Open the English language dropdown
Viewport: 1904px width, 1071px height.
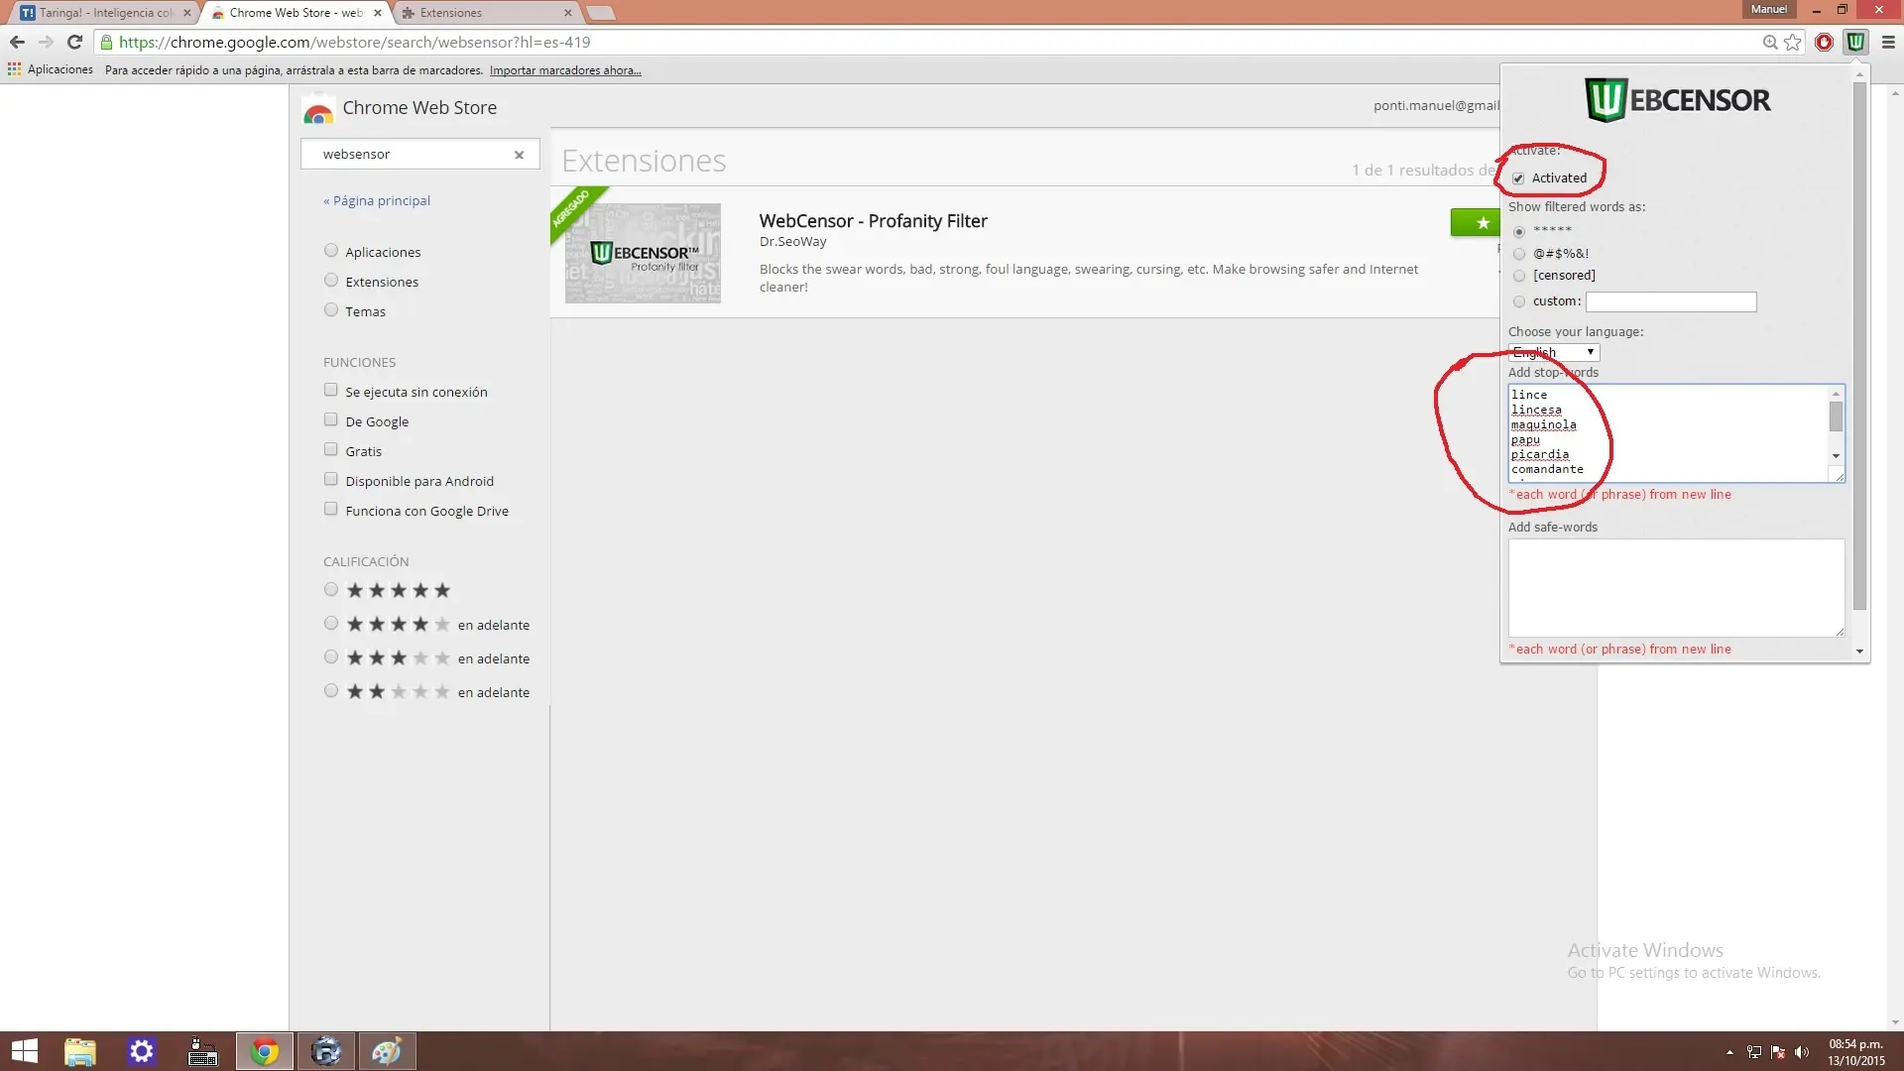(1554, 352)
